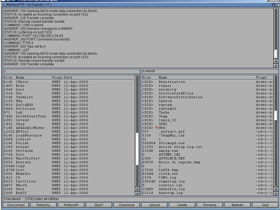This screenshot has width=280, height=210.
Task: Select remote directory ServicePackFiles
Action: [x=207, y=93]
